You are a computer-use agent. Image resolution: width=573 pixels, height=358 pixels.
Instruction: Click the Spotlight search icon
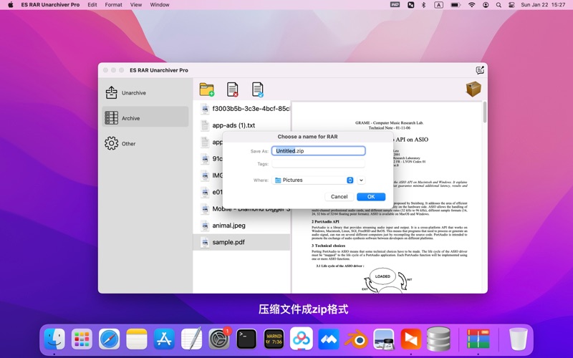tap(499, 5)
